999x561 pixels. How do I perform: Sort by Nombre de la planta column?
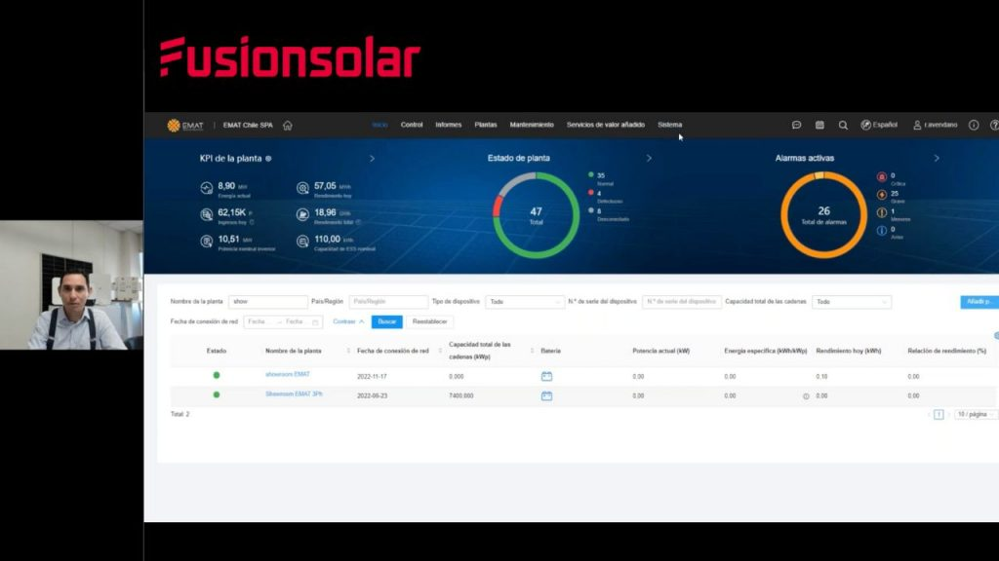(x=348, y=351)
